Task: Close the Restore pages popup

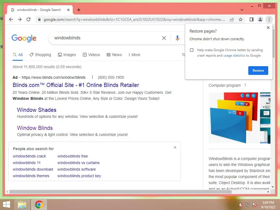Action: 268,28
